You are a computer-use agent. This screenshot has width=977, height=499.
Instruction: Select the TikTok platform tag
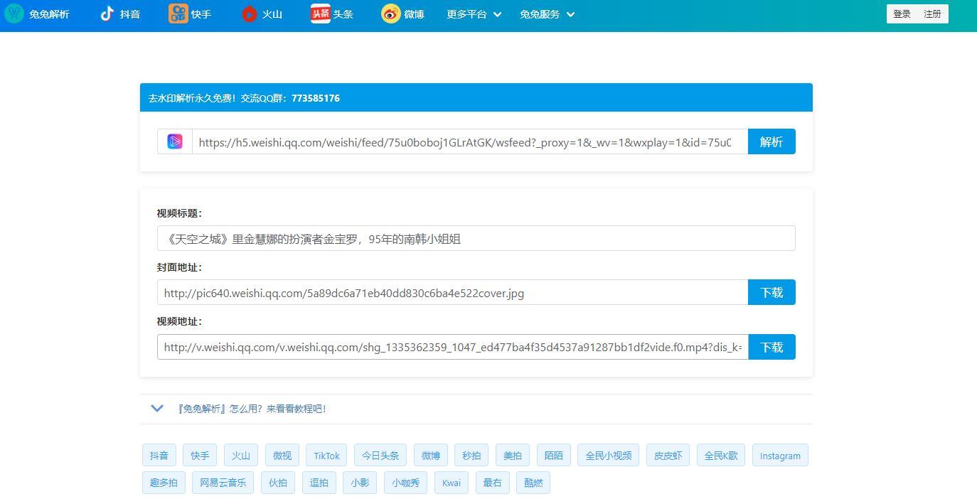[x=327, y=456]
